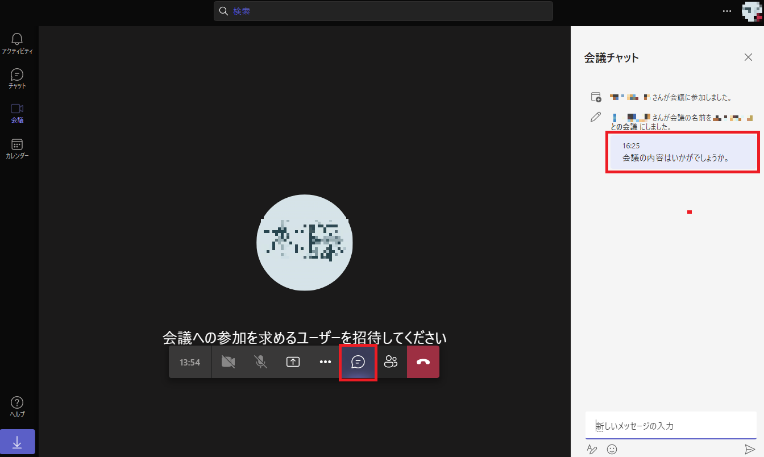This screenshot has height=457, width=764.
Task: Open ヘルプ from the sidebar
Action: (16, 405)
